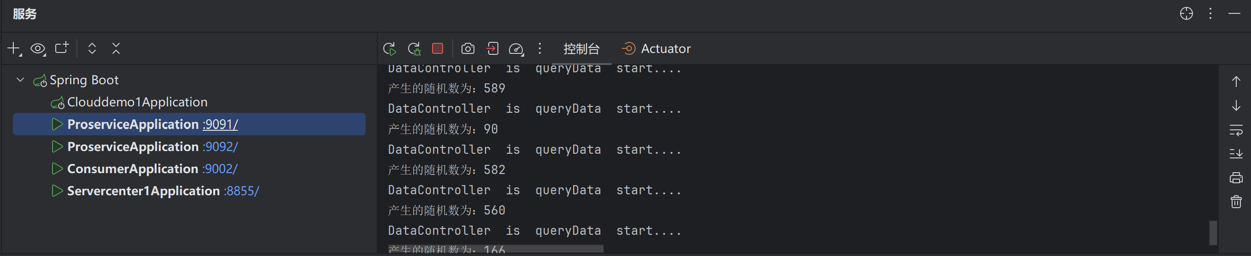Click the Exit application icon

pos(492,49)
